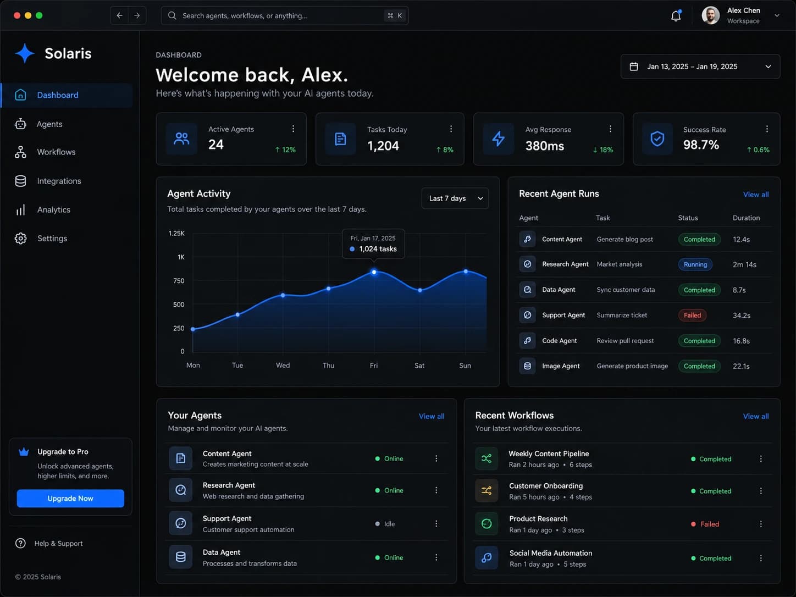The height and width of the screenshot is (597, 796).
Task: Open the Dashboard sidebar item
Action: [x=67, y=95]
